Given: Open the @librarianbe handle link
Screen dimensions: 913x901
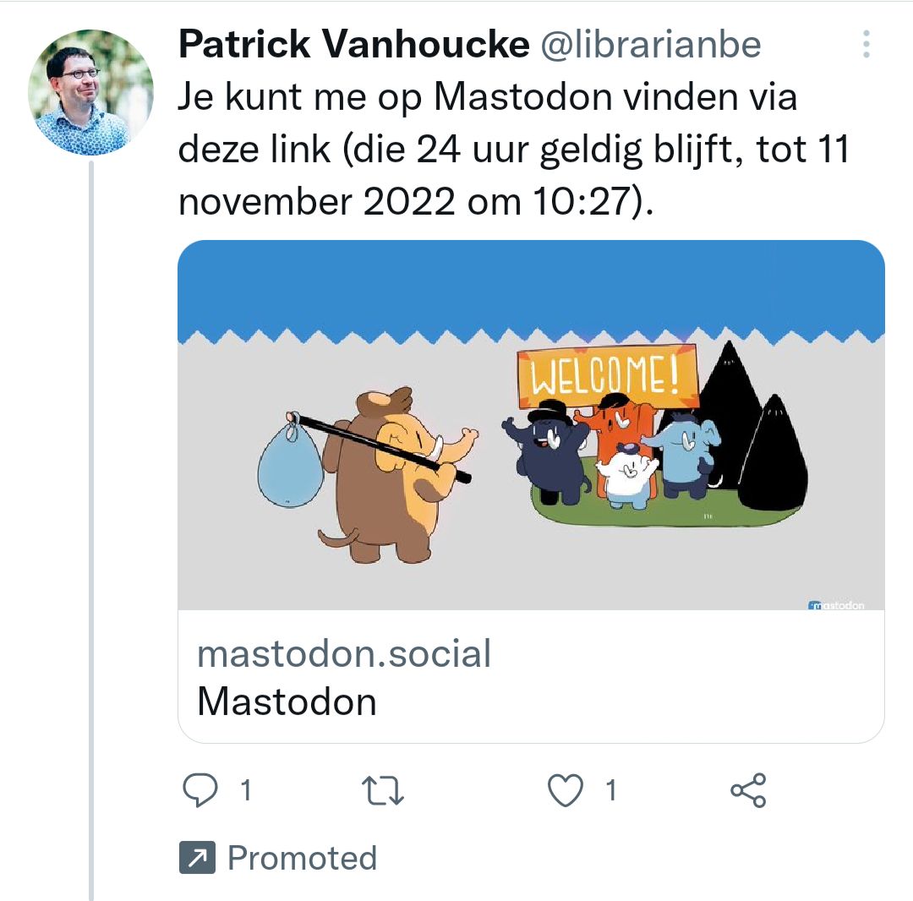Looking at the screenshot, I should pos(650,45).
